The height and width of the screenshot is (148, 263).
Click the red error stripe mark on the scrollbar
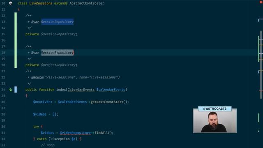(x=261, y=91)
